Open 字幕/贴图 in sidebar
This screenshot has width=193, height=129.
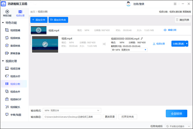coord(13,115)
